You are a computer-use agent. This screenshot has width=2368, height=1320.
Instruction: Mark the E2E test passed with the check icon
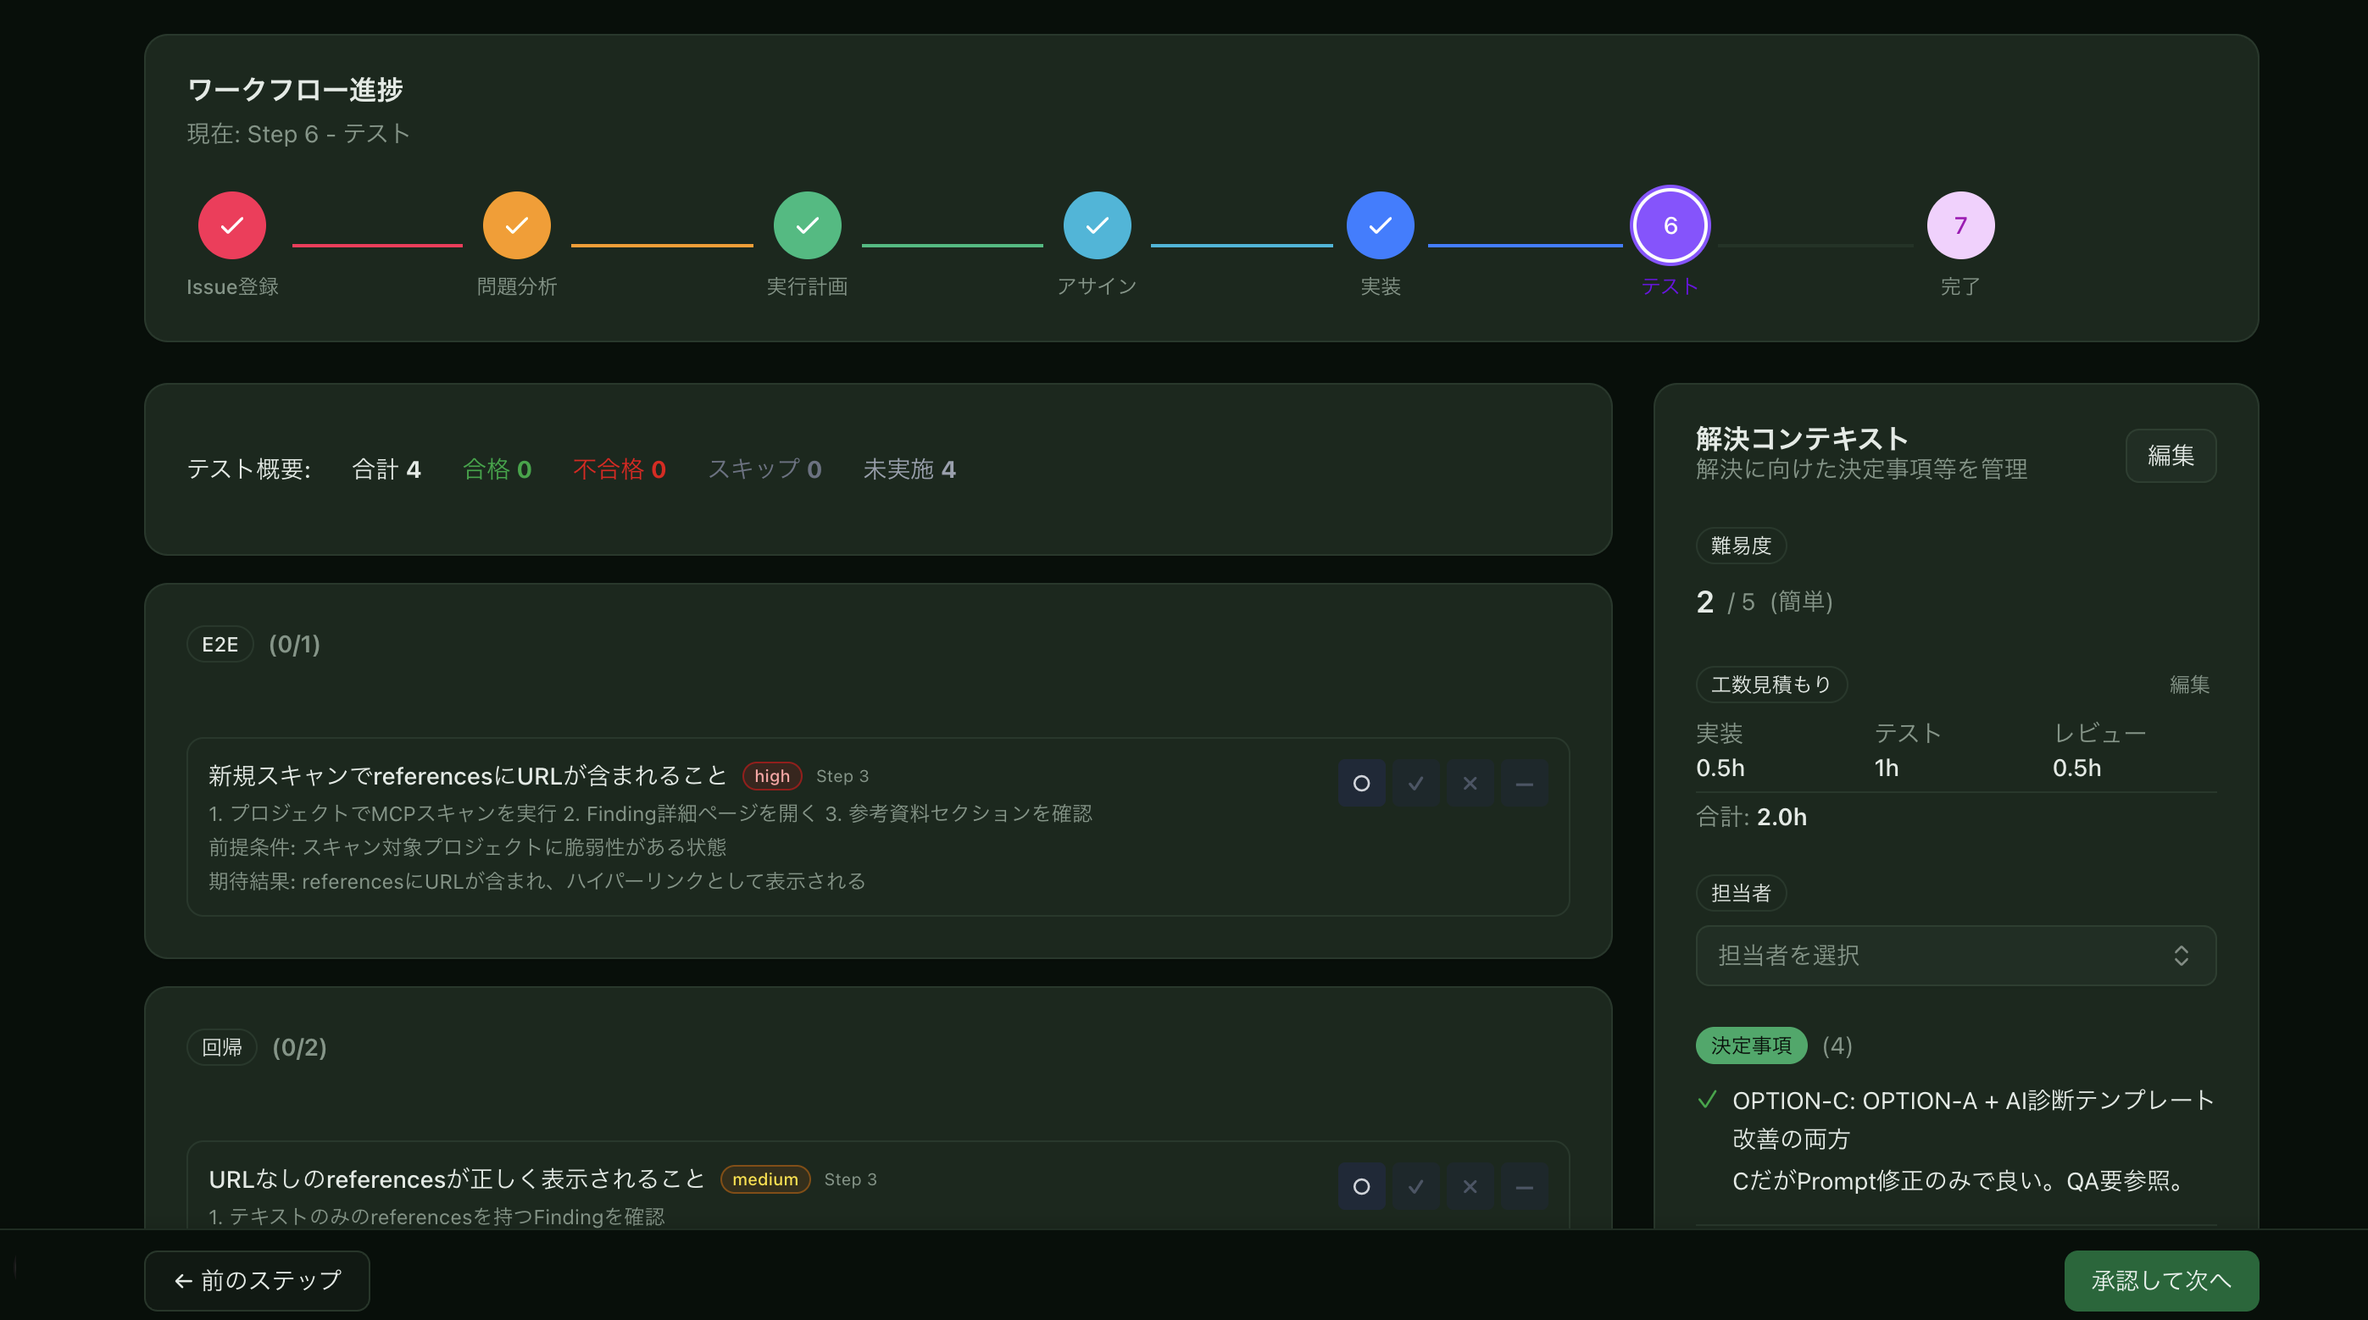pos(1415,783)
